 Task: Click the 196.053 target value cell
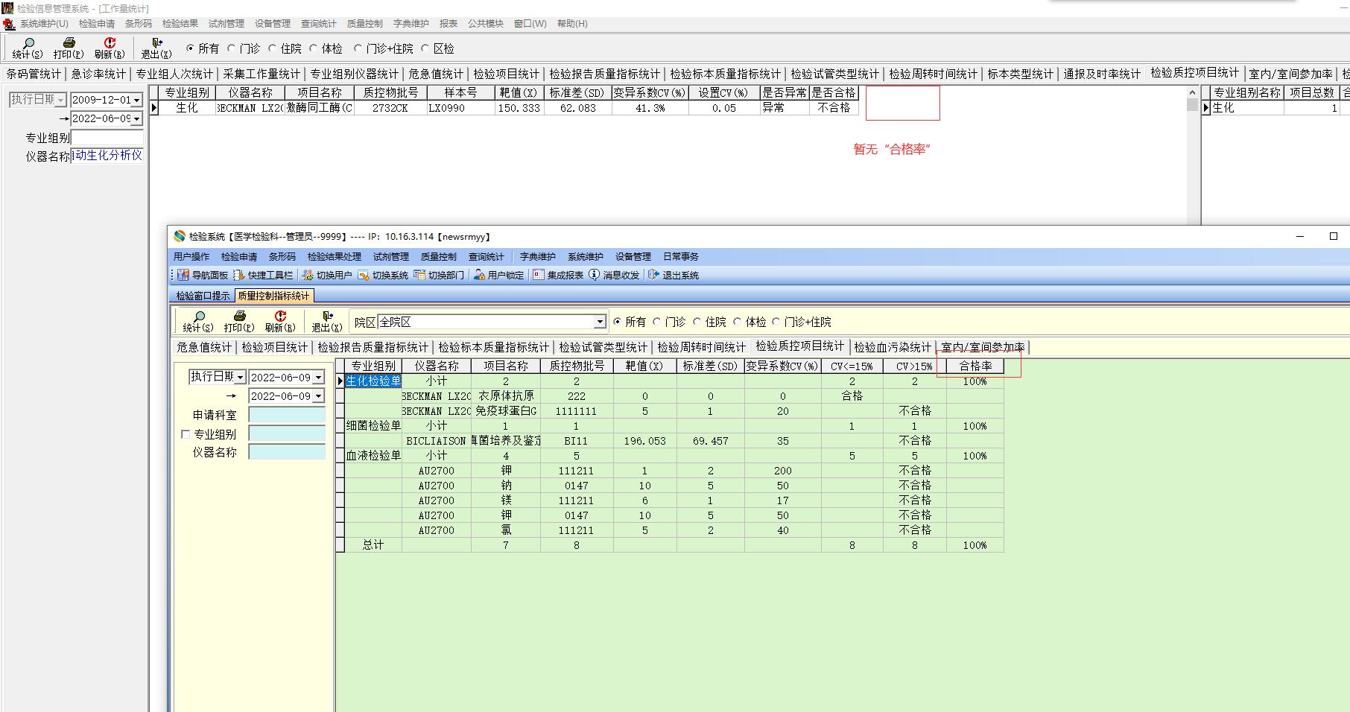[x=645, y=441]
